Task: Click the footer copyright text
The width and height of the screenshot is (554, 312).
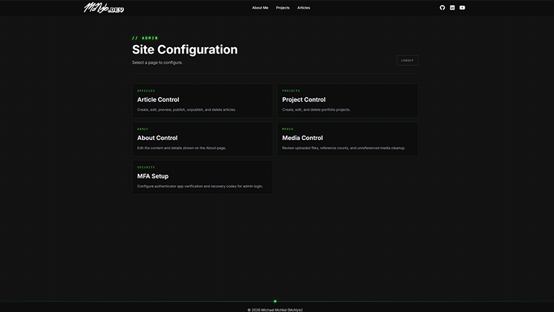Action: coord(275,310)
